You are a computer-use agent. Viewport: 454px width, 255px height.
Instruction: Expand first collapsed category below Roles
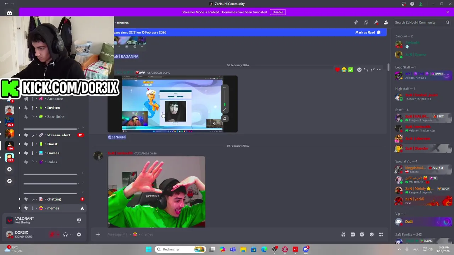(53, 174)
